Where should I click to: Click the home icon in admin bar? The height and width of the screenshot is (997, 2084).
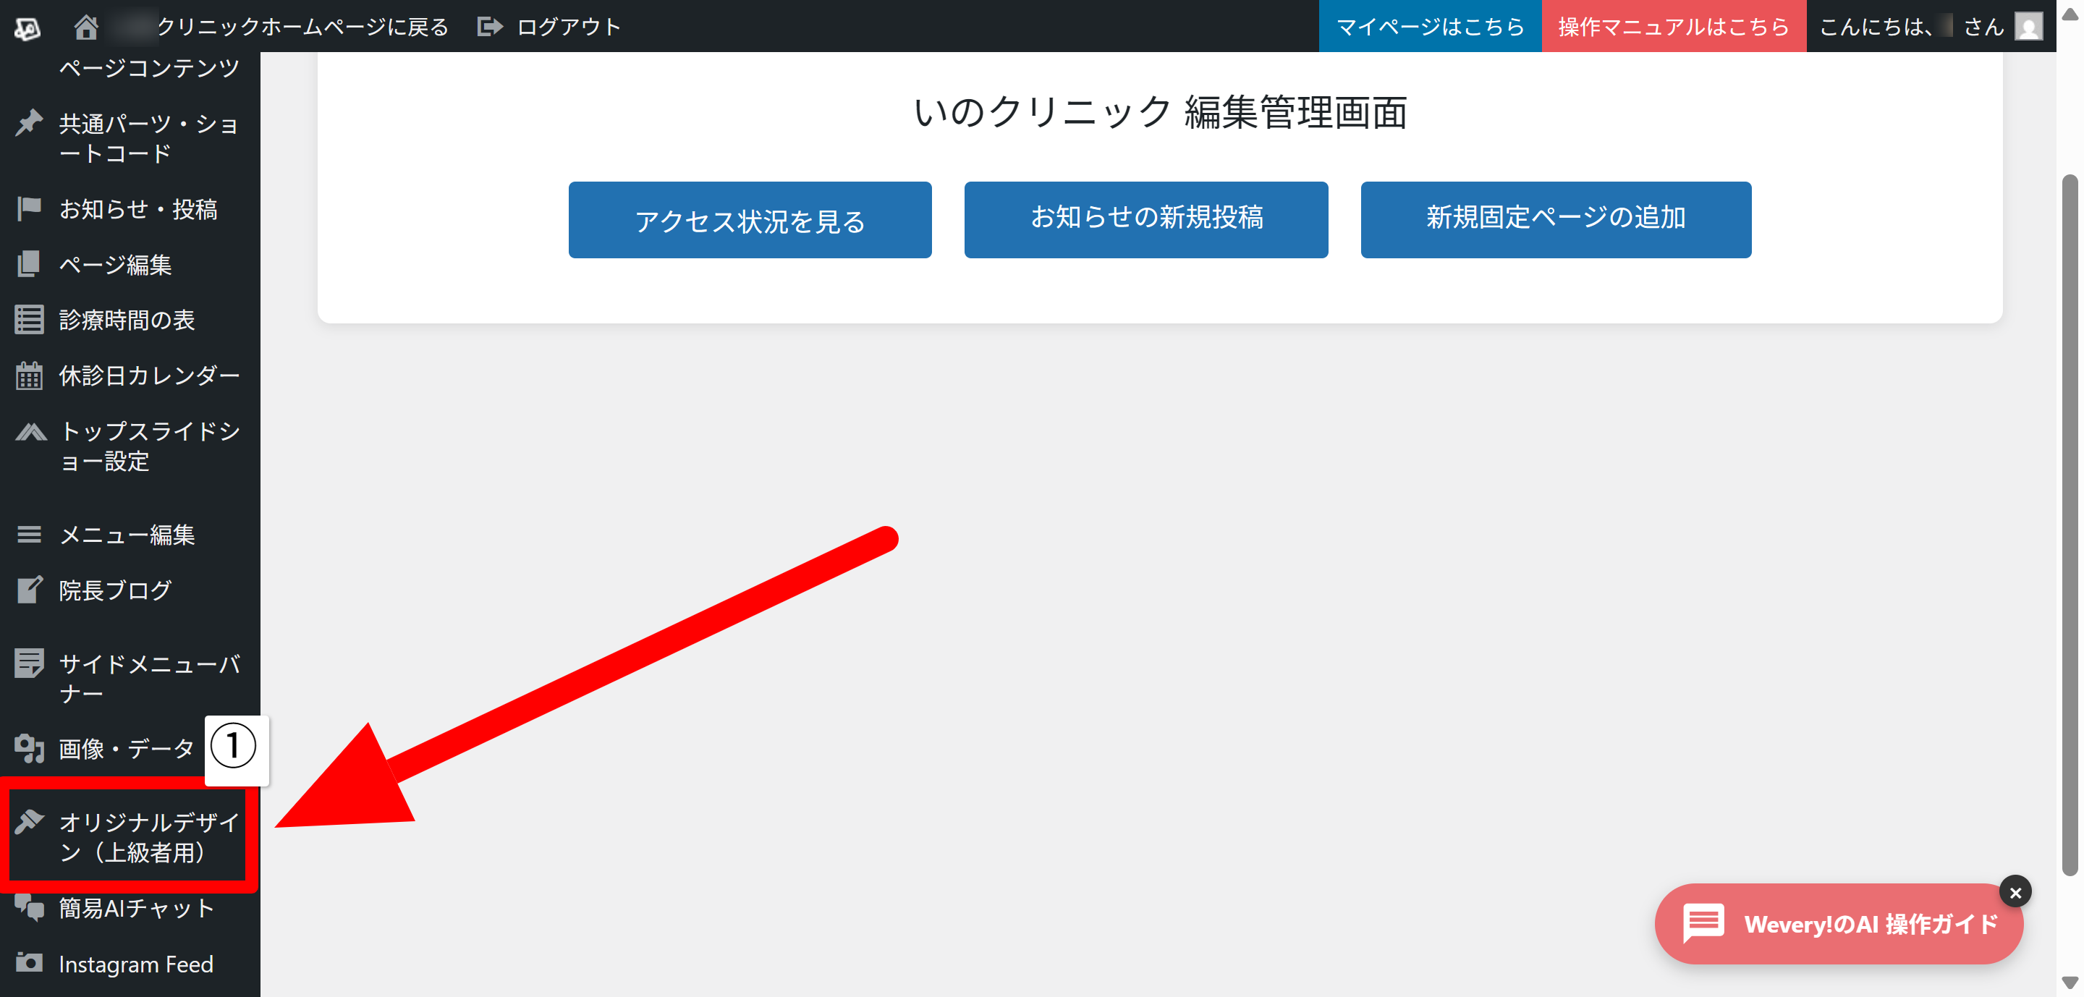click(x=86, y=27)
